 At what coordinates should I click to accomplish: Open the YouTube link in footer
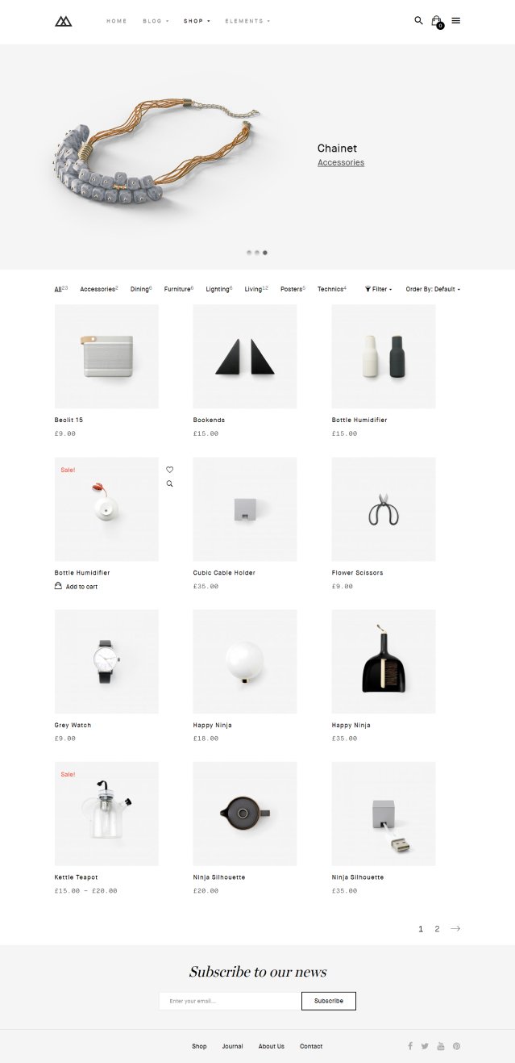point(441,1046)
